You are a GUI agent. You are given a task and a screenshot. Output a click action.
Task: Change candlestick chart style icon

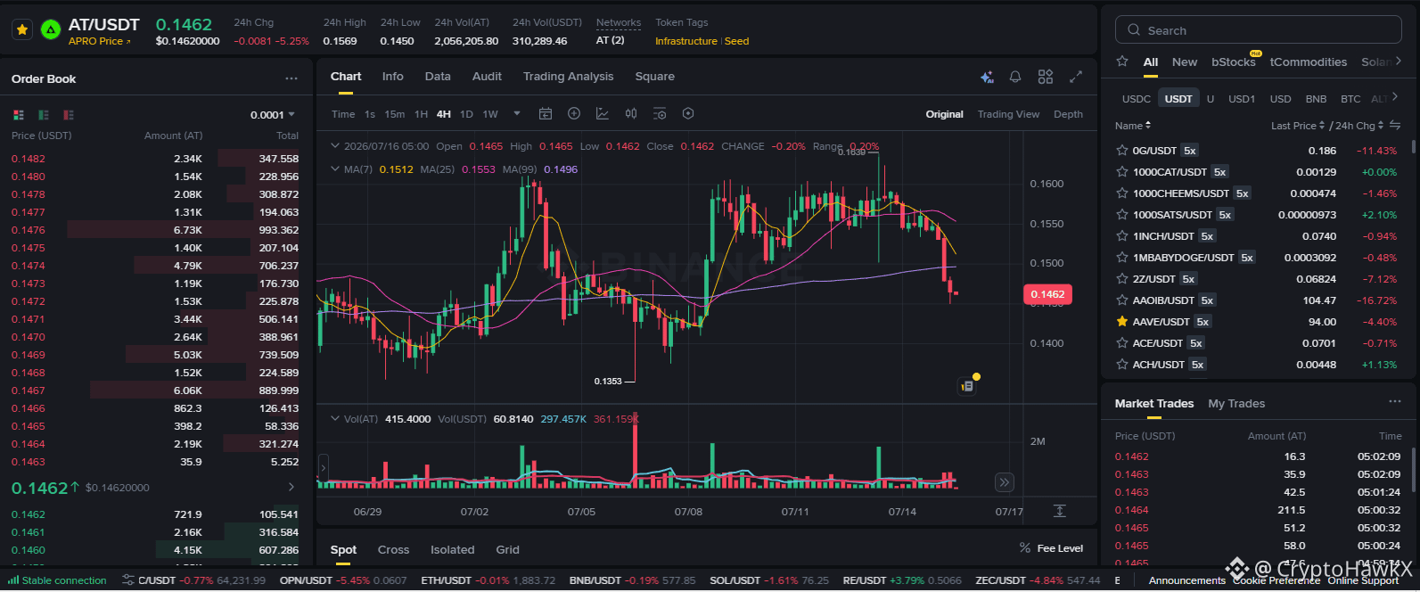[x=631, y=113]
